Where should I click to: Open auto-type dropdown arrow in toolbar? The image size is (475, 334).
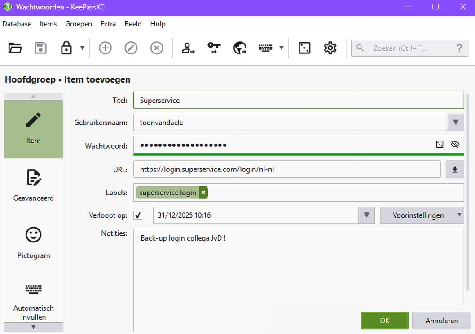281,48
